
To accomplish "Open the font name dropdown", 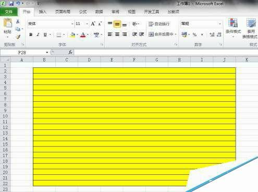I will point(72,23).
